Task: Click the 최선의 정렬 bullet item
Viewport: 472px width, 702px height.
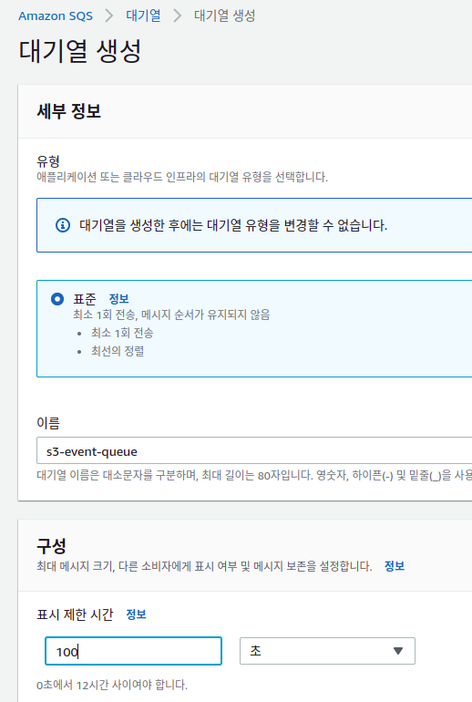Action: click(118, 351)
